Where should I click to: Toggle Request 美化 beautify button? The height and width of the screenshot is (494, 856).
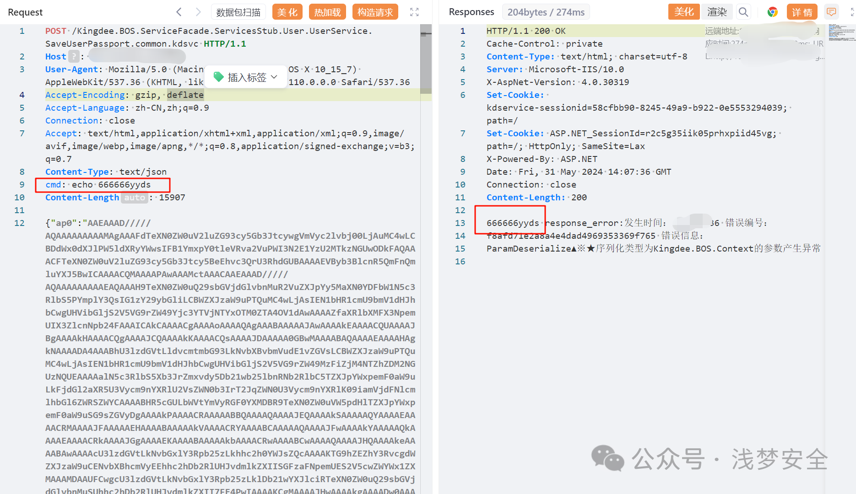pyautogui.click(x=287, y=12)
